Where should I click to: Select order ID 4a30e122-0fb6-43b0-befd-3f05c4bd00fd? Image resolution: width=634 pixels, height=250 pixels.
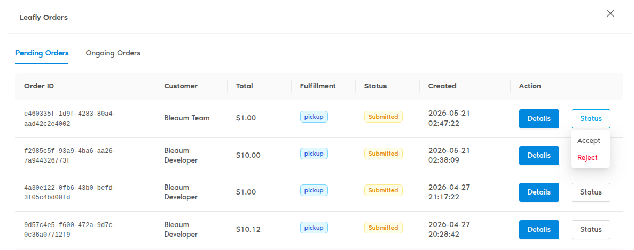tap(70, 193)
